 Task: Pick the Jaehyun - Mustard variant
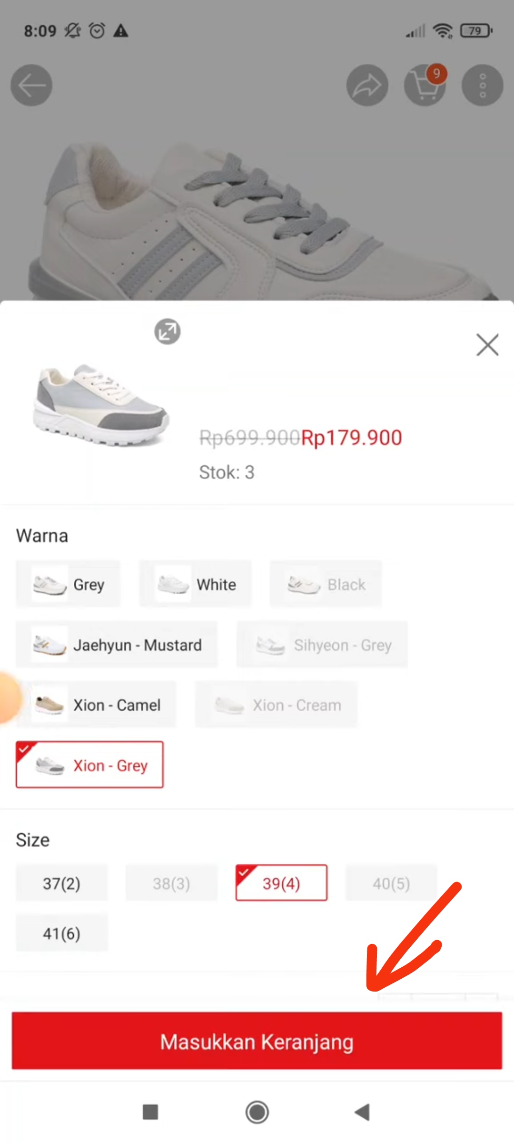tap(117, 645)
